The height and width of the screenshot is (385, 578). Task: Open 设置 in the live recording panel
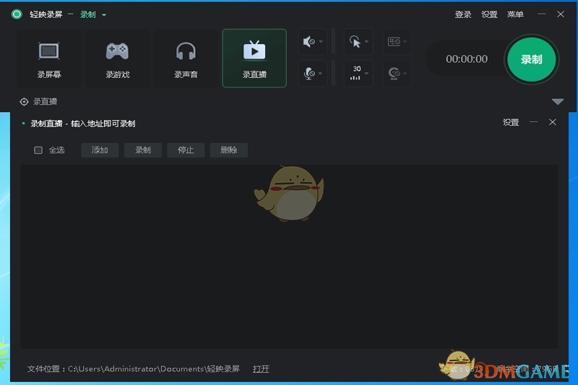(x=511, y=122)
